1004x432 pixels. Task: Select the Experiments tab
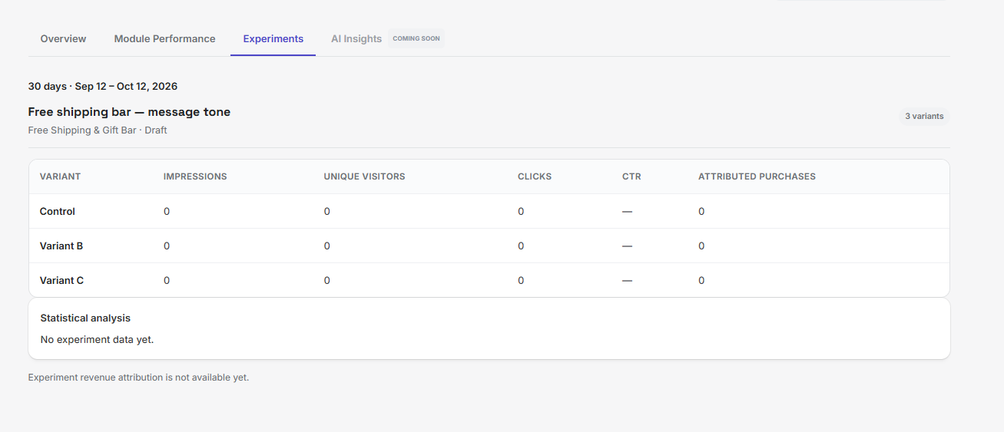point(273,38)
